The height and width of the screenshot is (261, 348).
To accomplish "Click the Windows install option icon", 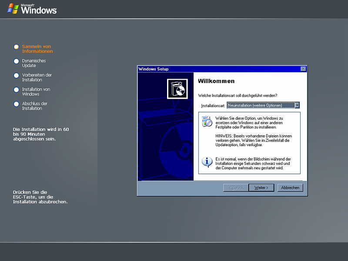I will tap(207, 121).
